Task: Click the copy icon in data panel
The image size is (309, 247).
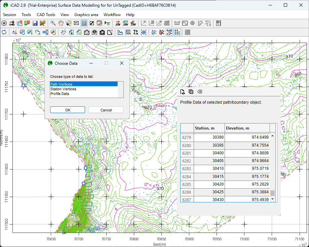Action: tap(191, 92)
